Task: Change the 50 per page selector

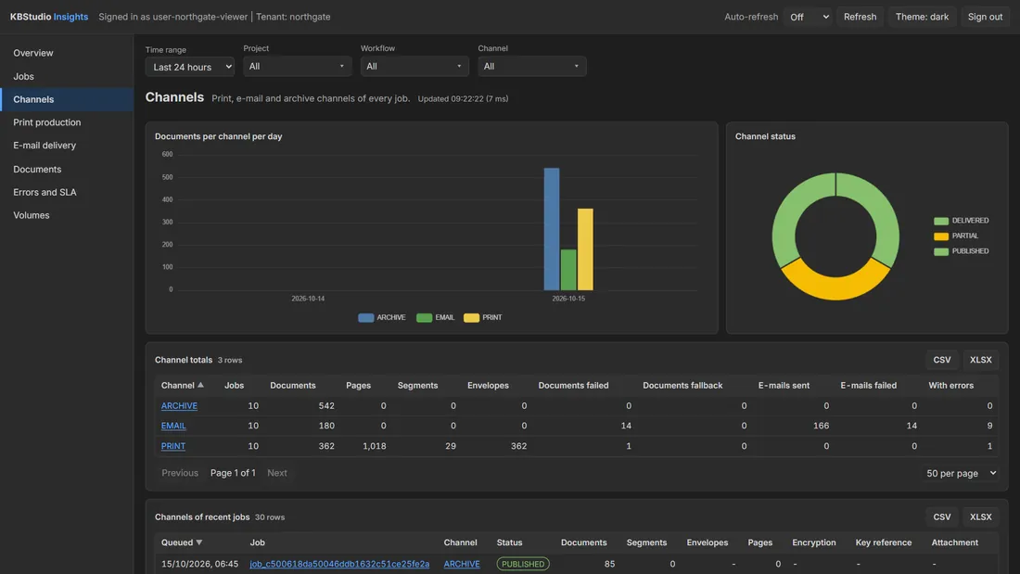Action: point(961,473)
